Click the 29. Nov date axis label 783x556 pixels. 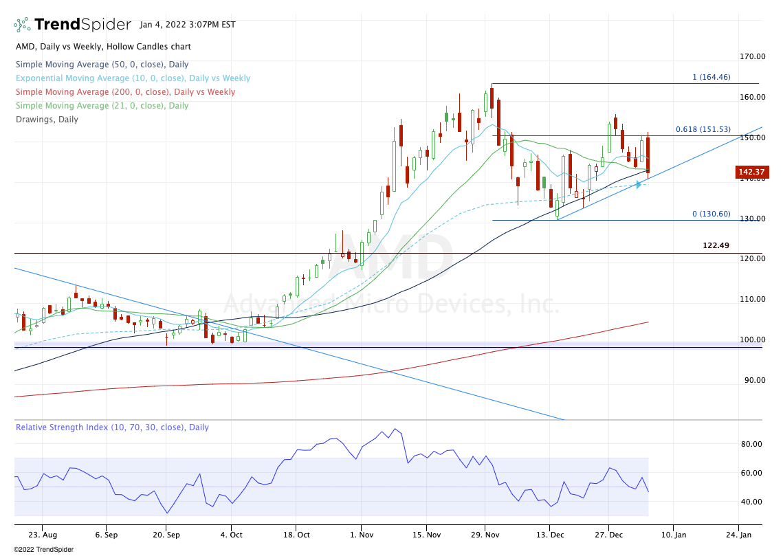tap(485, 535)
